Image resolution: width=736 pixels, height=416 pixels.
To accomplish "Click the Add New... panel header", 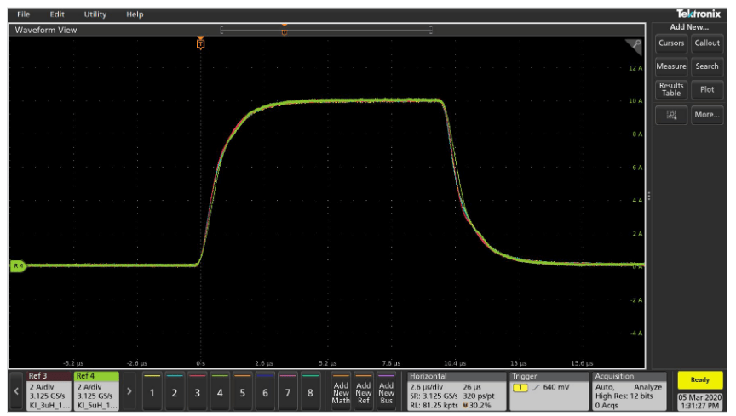I will point(688,27).
